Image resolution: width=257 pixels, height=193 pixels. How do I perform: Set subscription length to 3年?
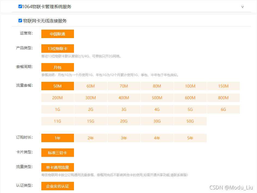click(x=124, y=138)
